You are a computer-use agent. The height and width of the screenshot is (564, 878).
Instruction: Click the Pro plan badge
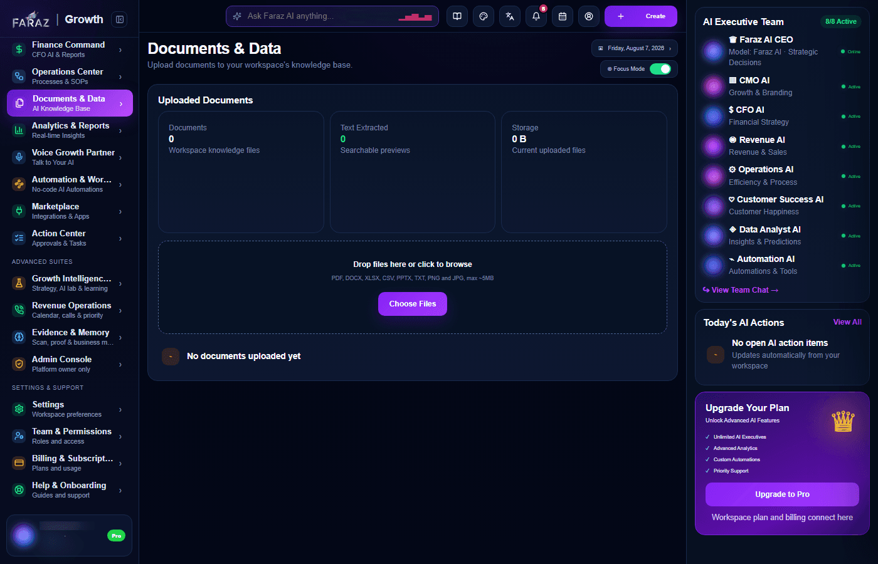click(x=117, y=536)
